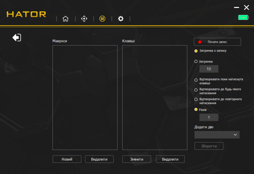Image resolution: width=254 pixels, height=174 pixels.
Task: Click the delay value field showing 10
Action: pos(209,69)
